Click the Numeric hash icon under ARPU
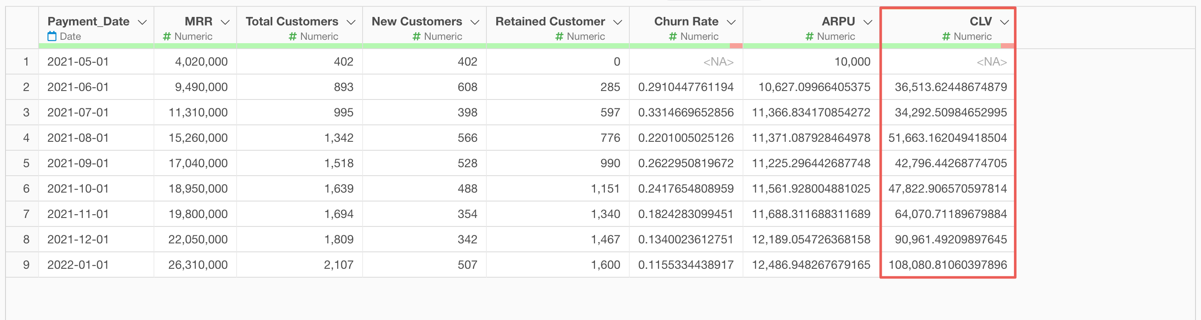 click(810, 36)
